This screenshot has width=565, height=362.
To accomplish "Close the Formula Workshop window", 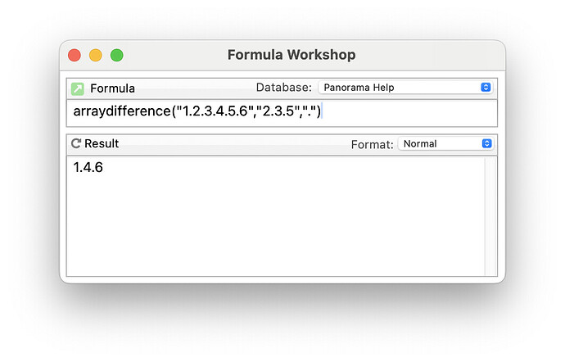I will click(x=75, y=55).
